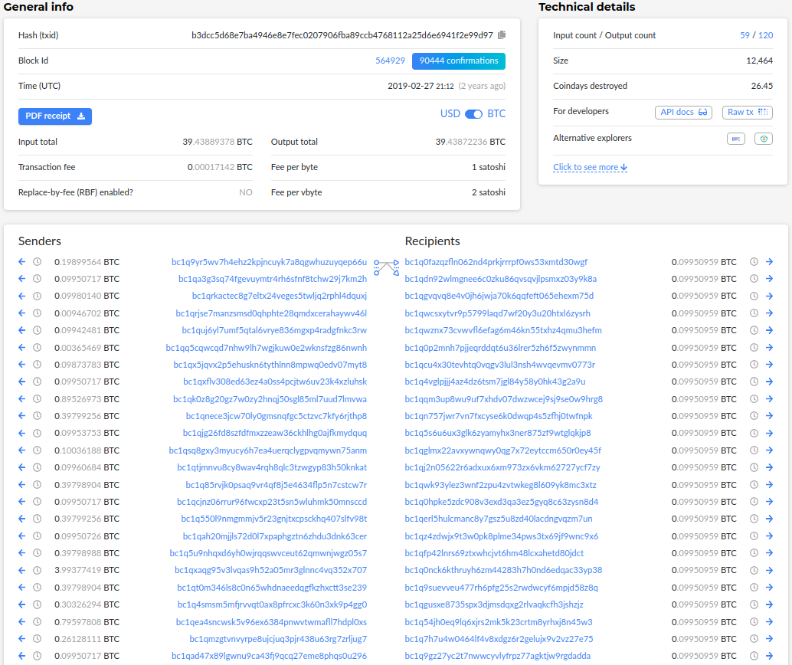Viewport: 792px width, 665px height.
Task: Open the BTC alternative explorer icon
Action: pyautogui.click(x=736, y=139)
